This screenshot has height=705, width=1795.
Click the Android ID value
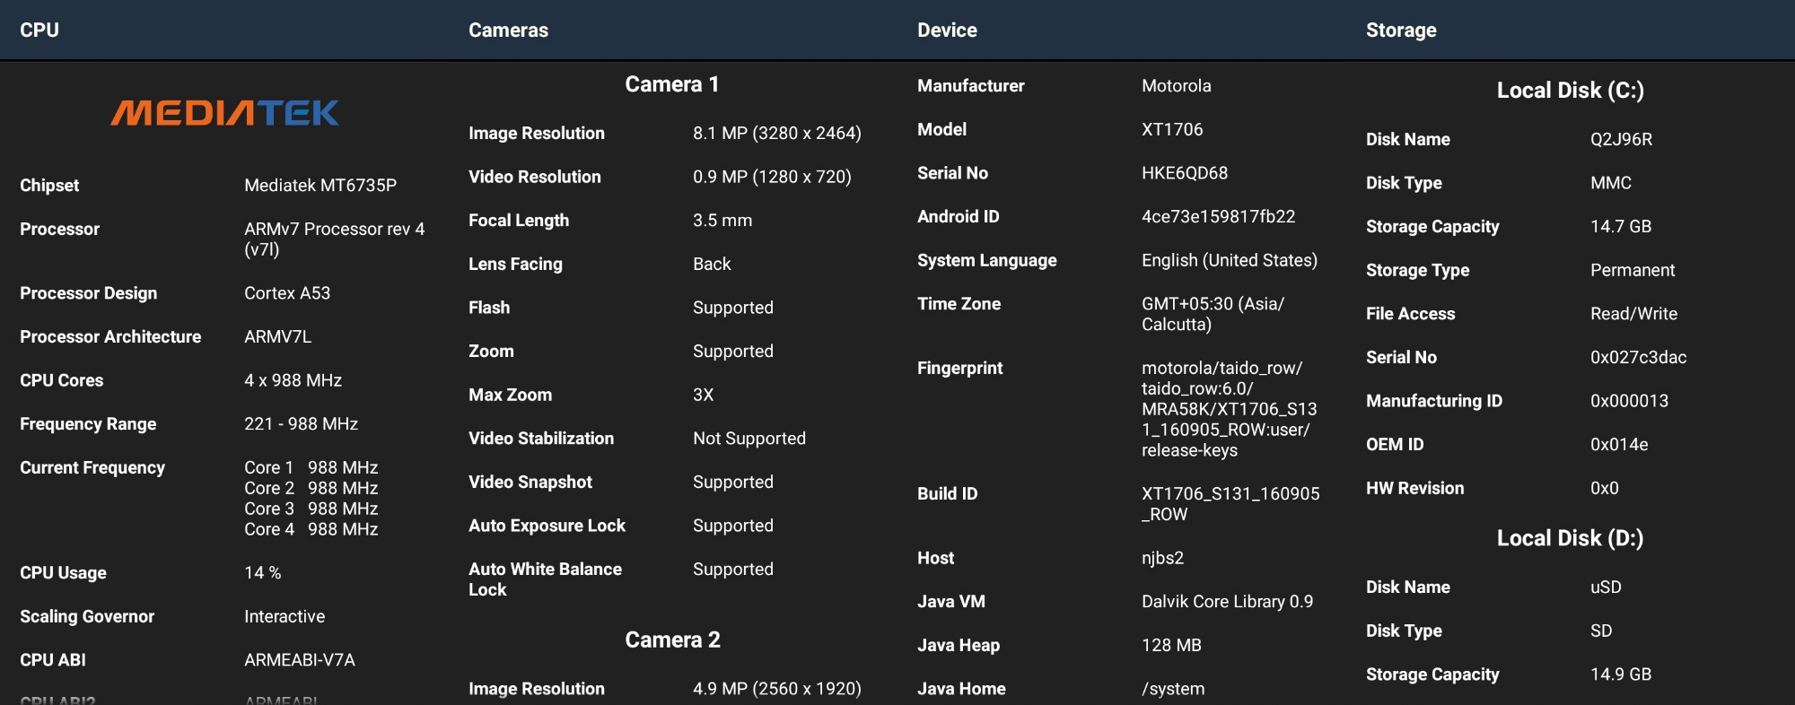(1218, 216)
